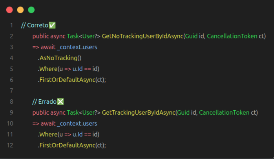The image size is (274, 159).
Task: Click the Where clause on line 11
Action: pos(47,134)
